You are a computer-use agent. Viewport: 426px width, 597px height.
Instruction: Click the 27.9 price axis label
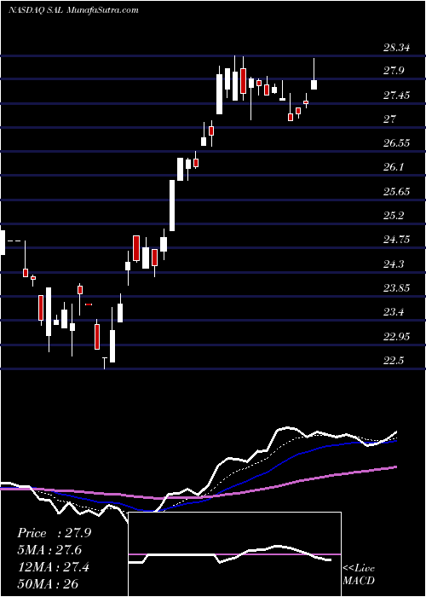pyautogui.click(x=395, y=71)
